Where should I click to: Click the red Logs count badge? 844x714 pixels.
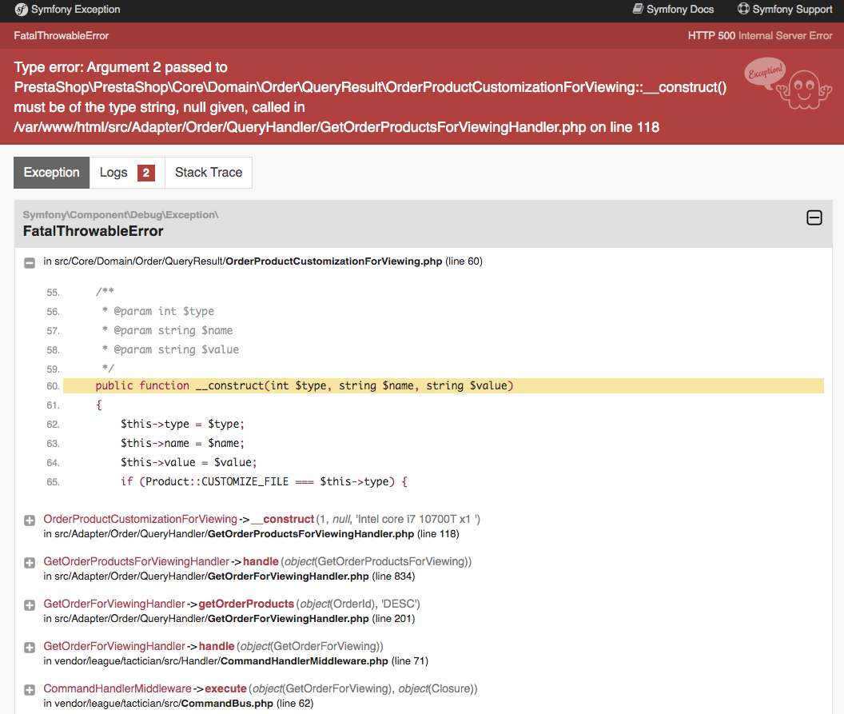(146, 173)
